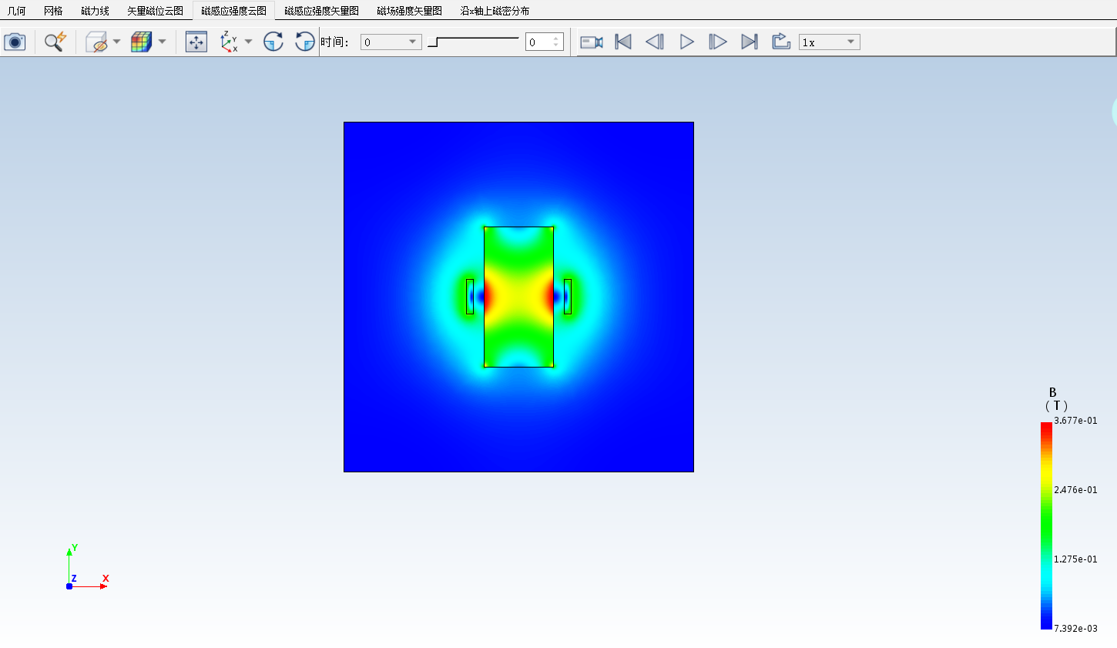The image size is (1117, 648).
Task: Click the 2.476e-01 legend value
Action: 1075,490
